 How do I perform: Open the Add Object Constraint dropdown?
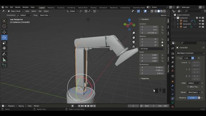[190, 53]
